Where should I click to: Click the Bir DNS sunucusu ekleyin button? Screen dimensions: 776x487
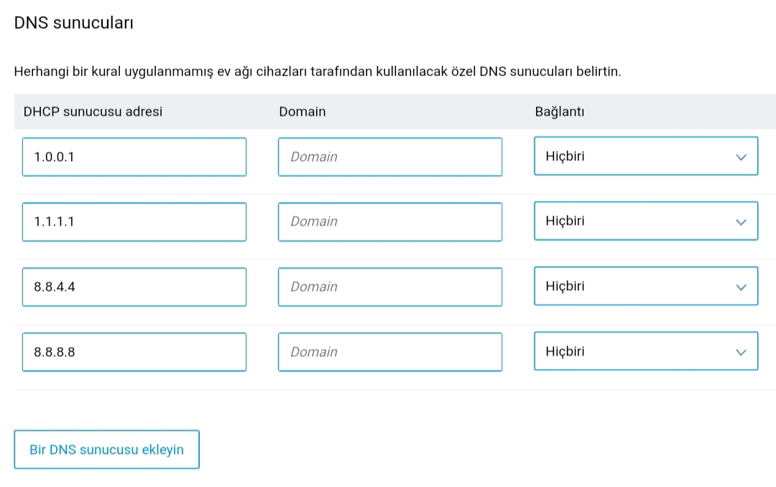[x=107, y=450]
